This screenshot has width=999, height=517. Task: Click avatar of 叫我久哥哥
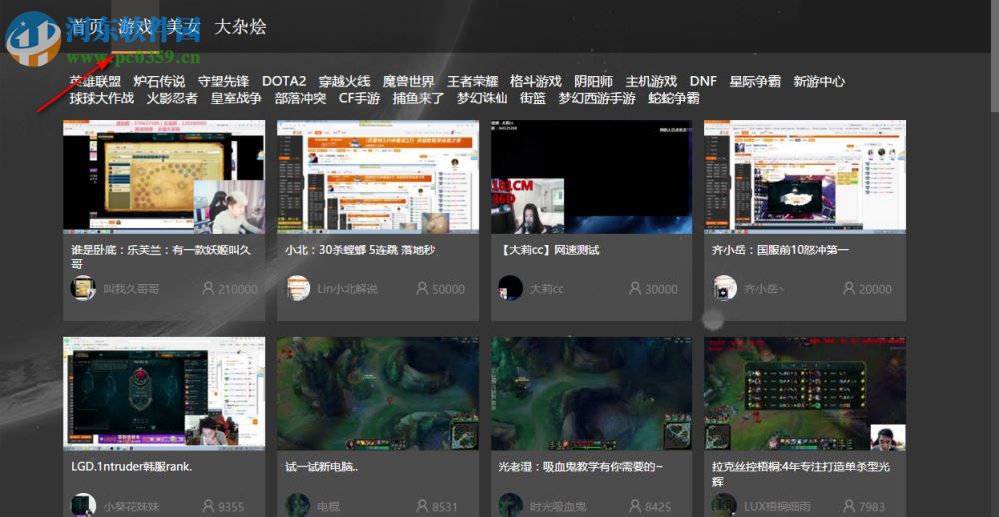(x=83, y=288)
